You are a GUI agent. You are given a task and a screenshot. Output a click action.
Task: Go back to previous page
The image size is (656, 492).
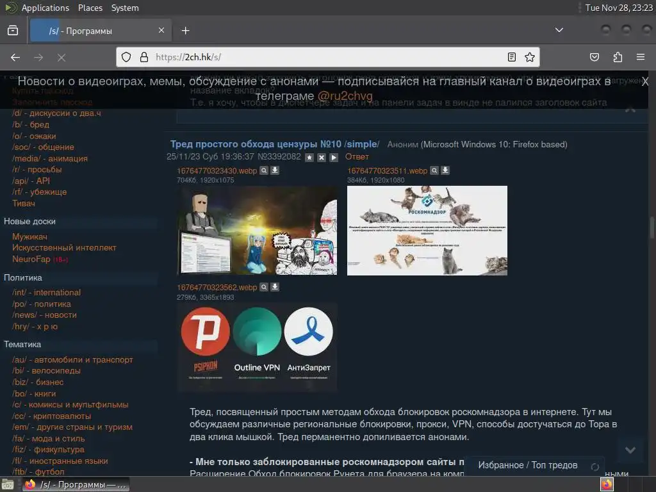(15, 57)
